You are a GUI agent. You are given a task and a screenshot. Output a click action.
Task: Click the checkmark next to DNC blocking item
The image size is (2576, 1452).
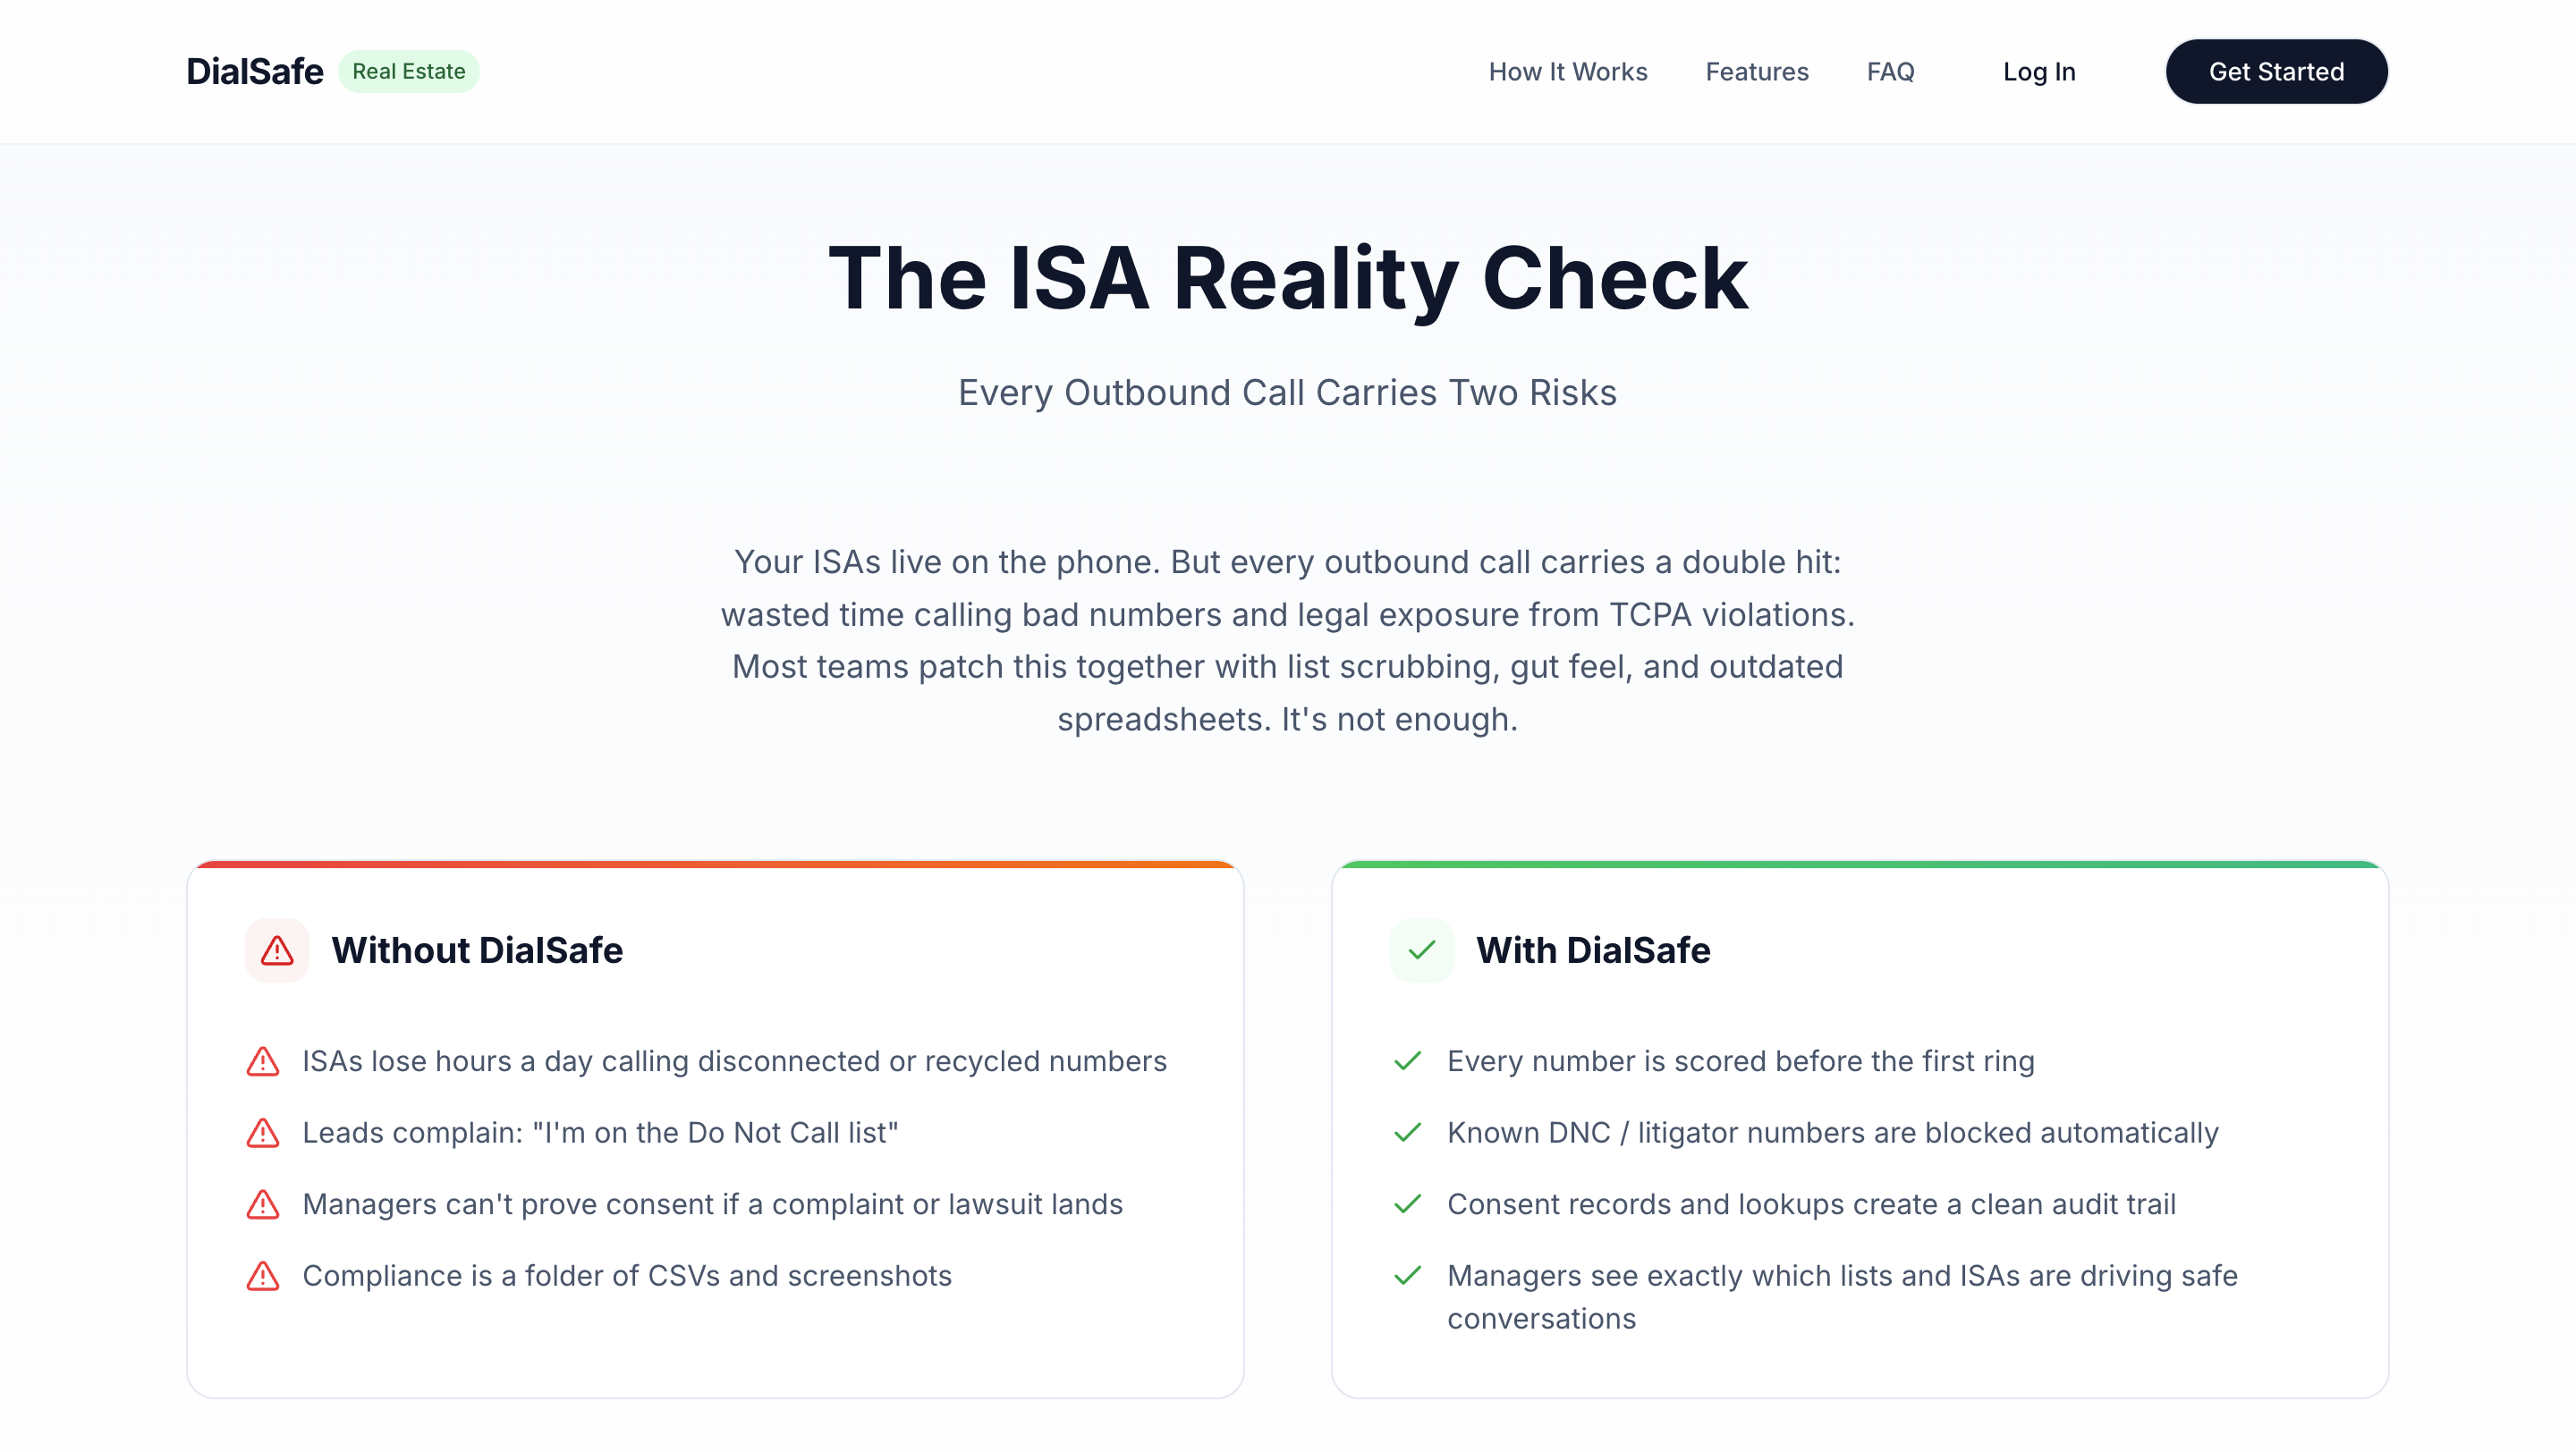pyautogui.click(x=1407, y=1133)
